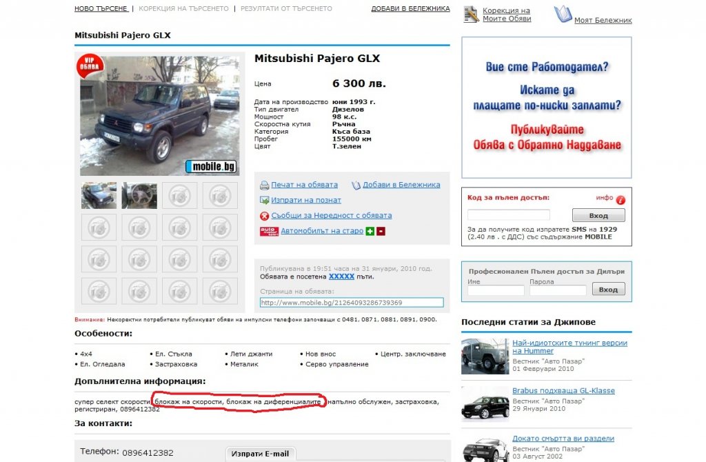Viewport: 706px width, 462px height.
Task: Click the Изпрати E-mail button
Action: pyautogui.click(x=260, y=454)
